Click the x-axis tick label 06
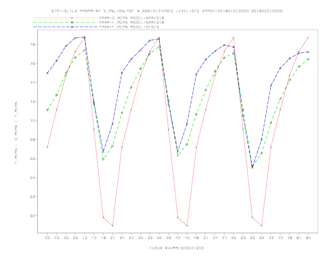 (x=66, y=238)
